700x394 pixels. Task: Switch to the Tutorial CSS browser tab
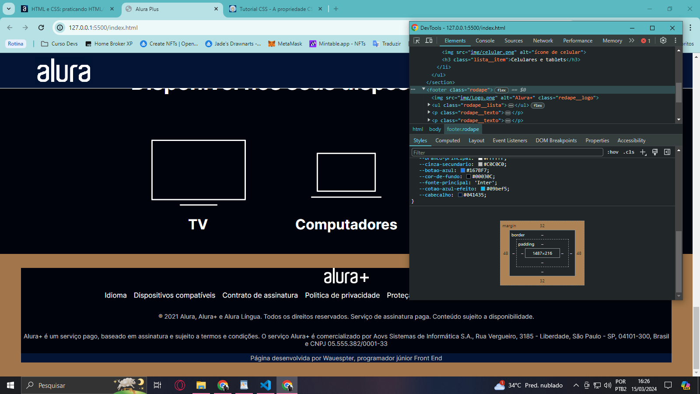point(276,9)
